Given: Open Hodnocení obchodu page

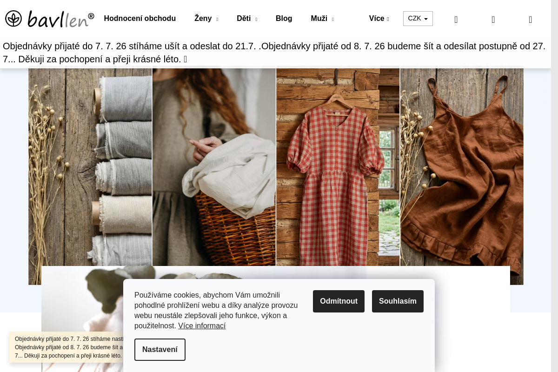Looking at the screenshot, I should click(x=140, y=19).
